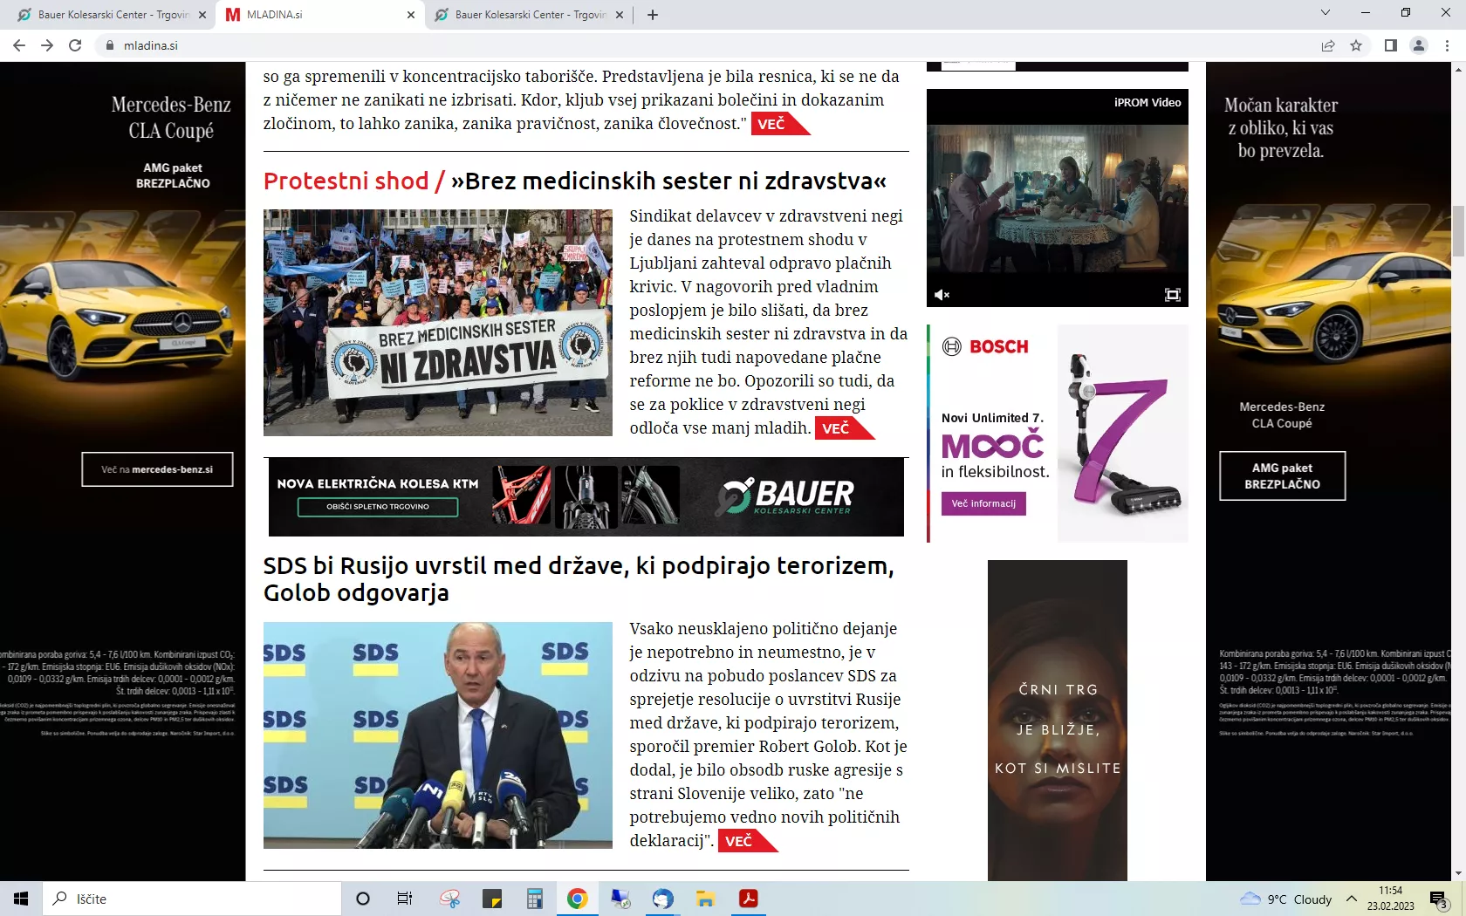Open new tab with plus button

point(653,14)
